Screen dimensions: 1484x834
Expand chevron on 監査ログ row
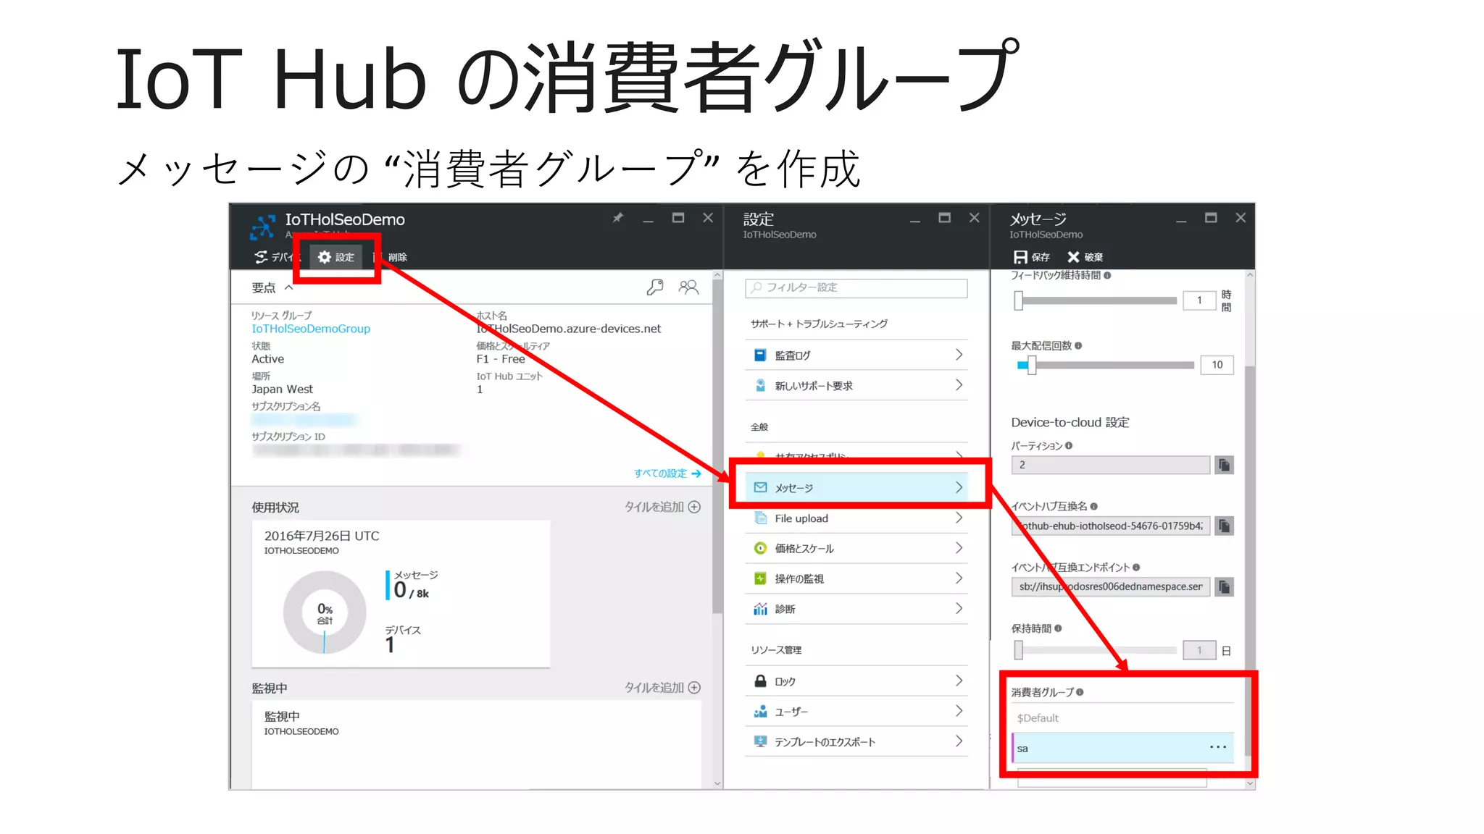coord(959,355)
